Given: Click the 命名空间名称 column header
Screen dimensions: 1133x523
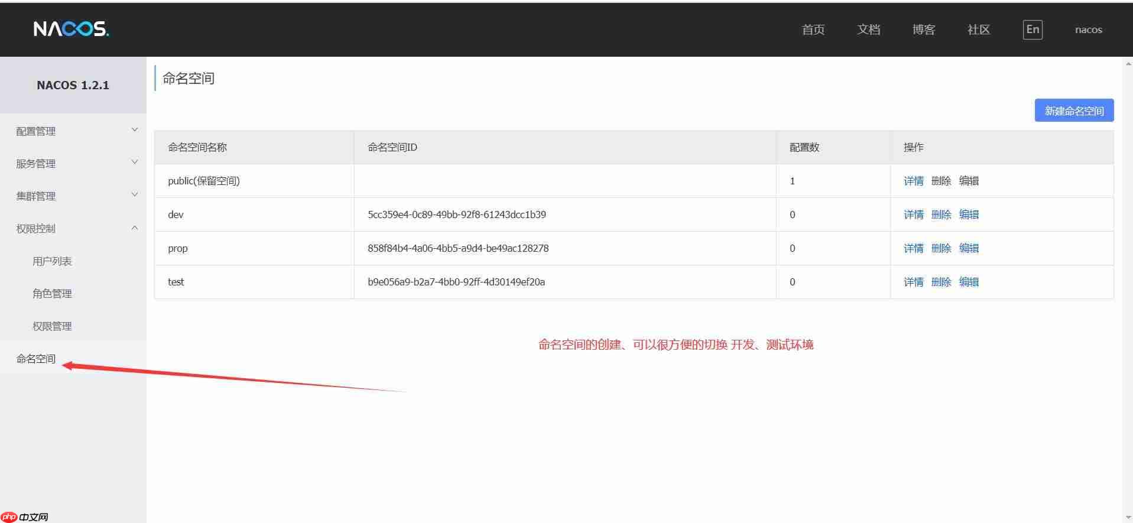Looking at the screenshot, I should pos(254,147).
